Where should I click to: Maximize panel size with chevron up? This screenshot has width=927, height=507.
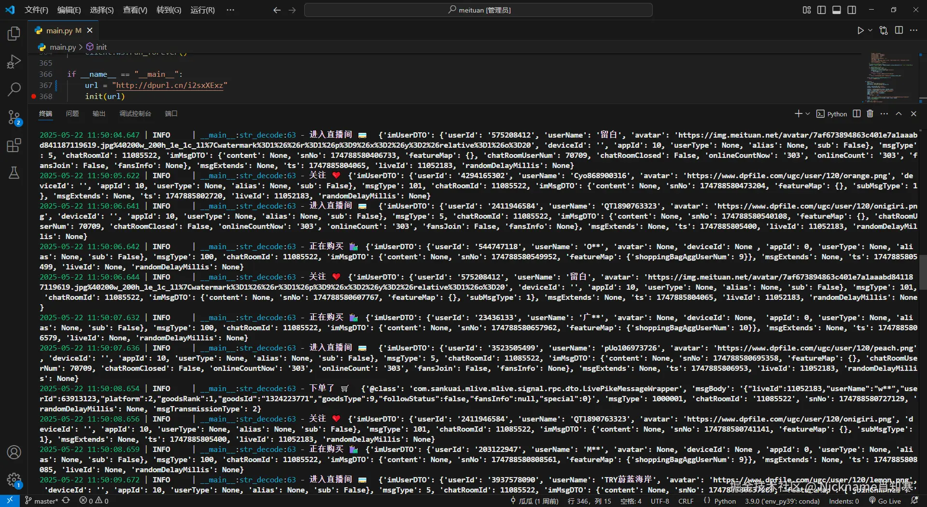click(x=899, y=114)
